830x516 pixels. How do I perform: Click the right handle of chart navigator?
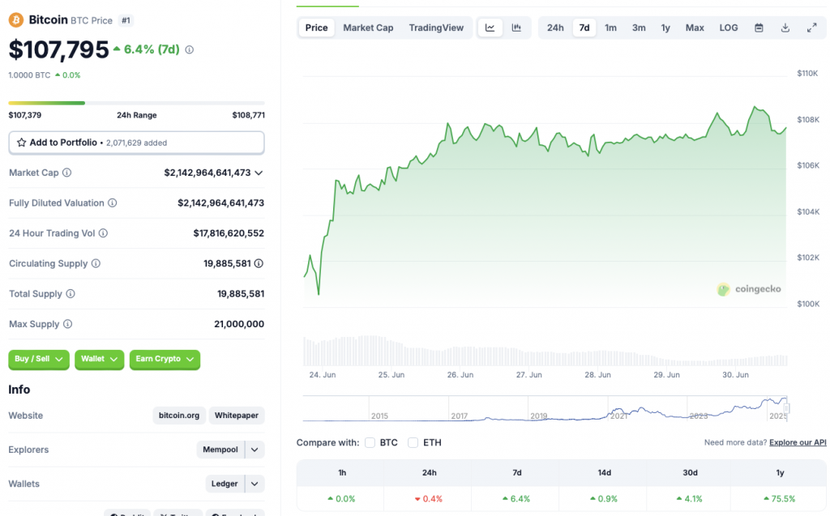[786, 408]
